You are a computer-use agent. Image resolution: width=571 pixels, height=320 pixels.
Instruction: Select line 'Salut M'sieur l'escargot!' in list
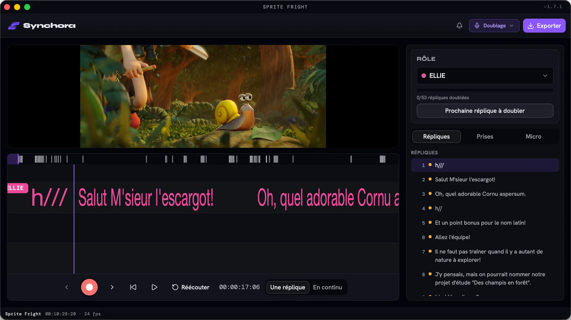[x=485, y=179]
